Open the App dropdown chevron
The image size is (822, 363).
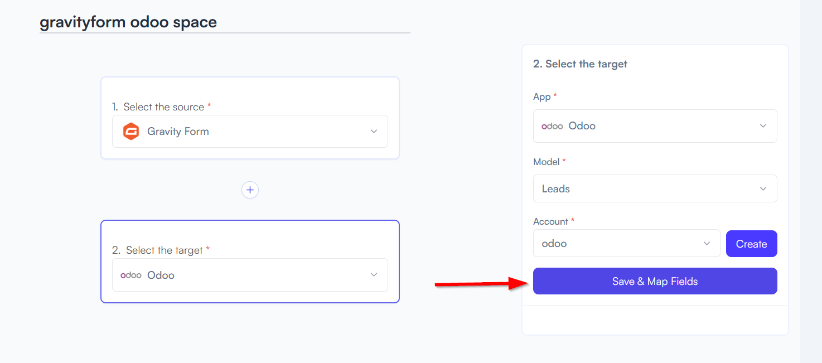click(x=763, y=126)
